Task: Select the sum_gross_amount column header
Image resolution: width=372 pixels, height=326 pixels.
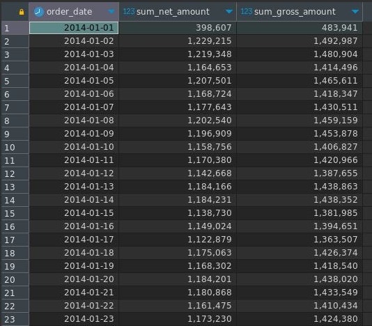Action: [300, 12]
